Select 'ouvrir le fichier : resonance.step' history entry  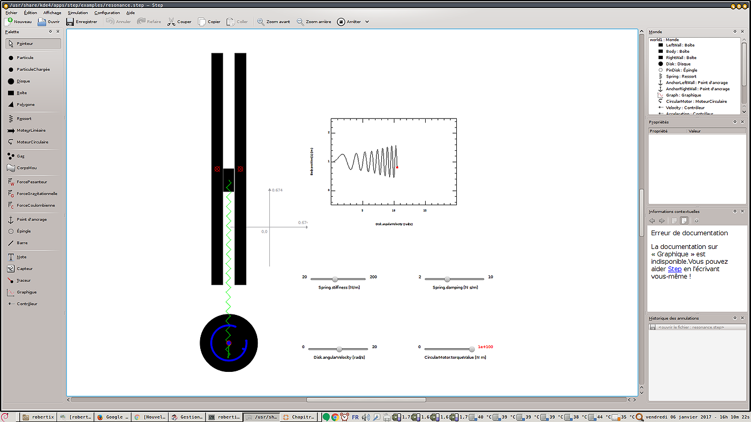click(x=697, y=327)
